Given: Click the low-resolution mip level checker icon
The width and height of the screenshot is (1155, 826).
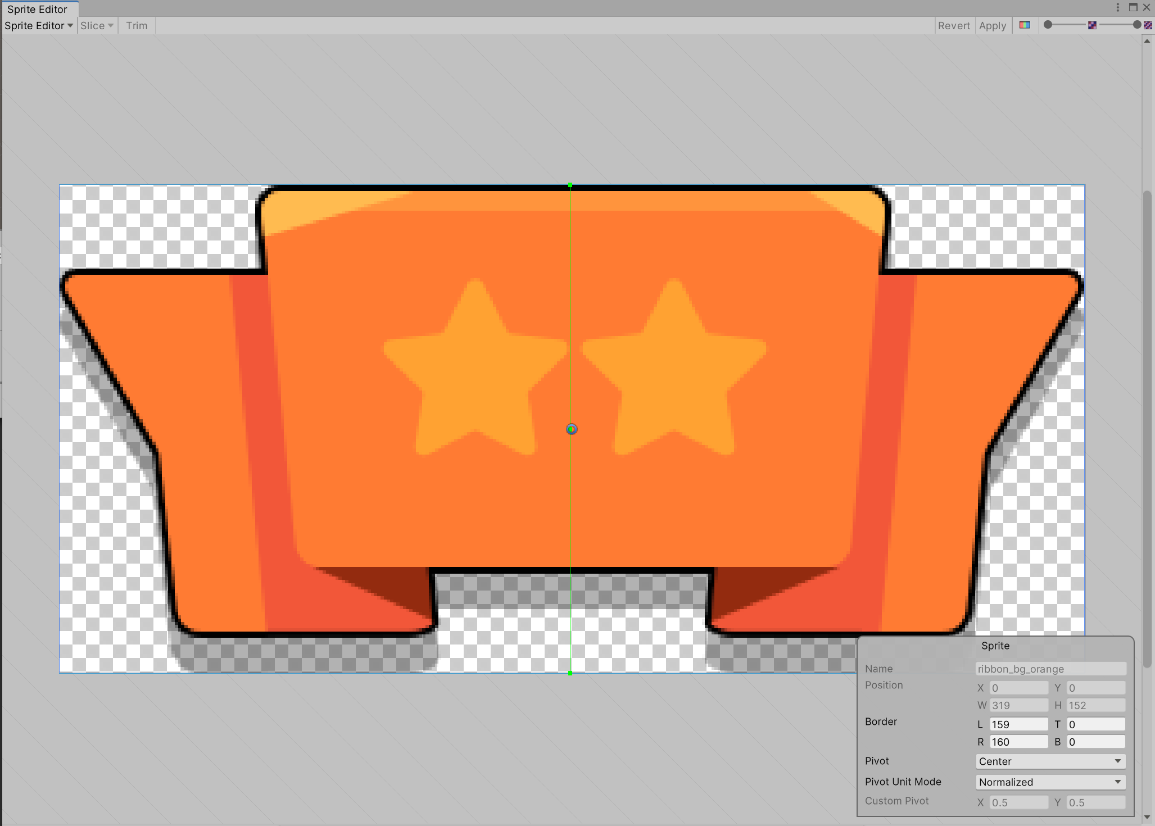Looking at the screenshot, I should [1092, 25].
